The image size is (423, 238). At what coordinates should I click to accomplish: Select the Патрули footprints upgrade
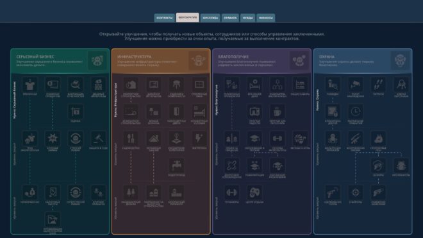click(378, 85)
